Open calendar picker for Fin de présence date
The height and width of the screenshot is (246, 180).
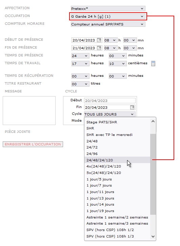(x=99, y=48)
